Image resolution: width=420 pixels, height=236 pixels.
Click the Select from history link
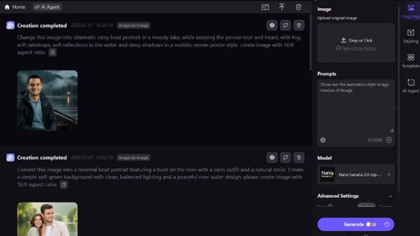pos(359,48)
